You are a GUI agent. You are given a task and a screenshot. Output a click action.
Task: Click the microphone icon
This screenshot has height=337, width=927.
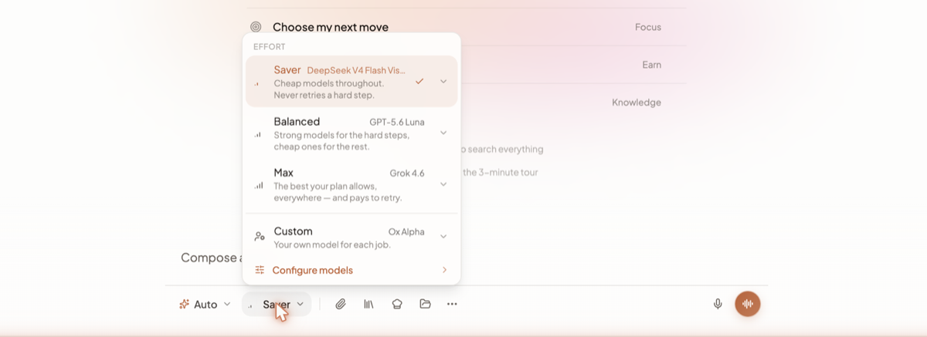[718, 304]
